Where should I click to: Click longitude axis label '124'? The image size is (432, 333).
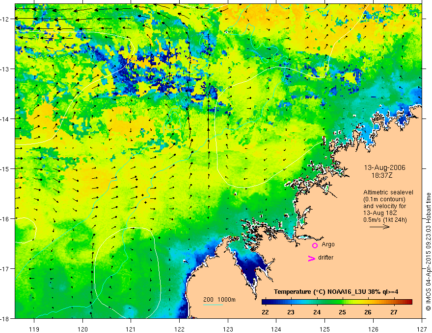tap(276, 329)
